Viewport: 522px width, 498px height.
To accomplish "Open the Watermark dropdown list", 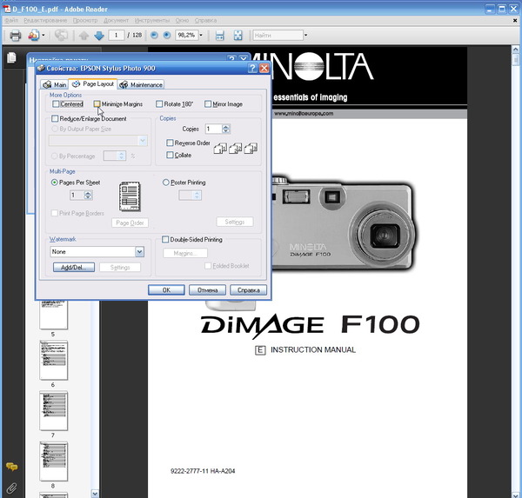I will pos(139,252).
